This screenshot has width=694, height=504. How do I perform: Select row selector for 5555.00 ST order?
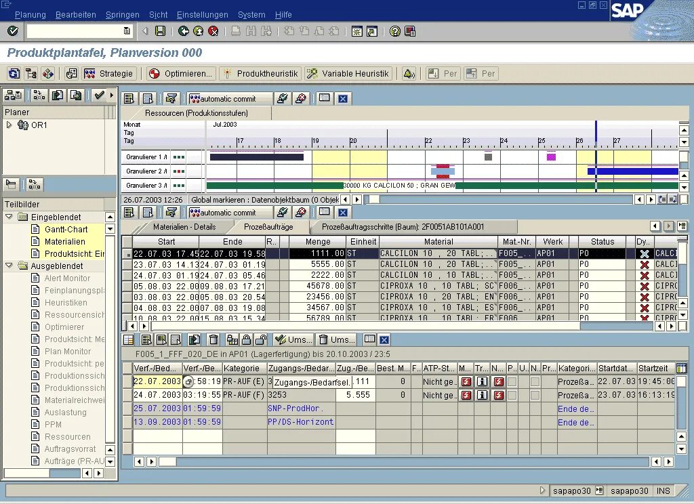click(x=127, y=264)
